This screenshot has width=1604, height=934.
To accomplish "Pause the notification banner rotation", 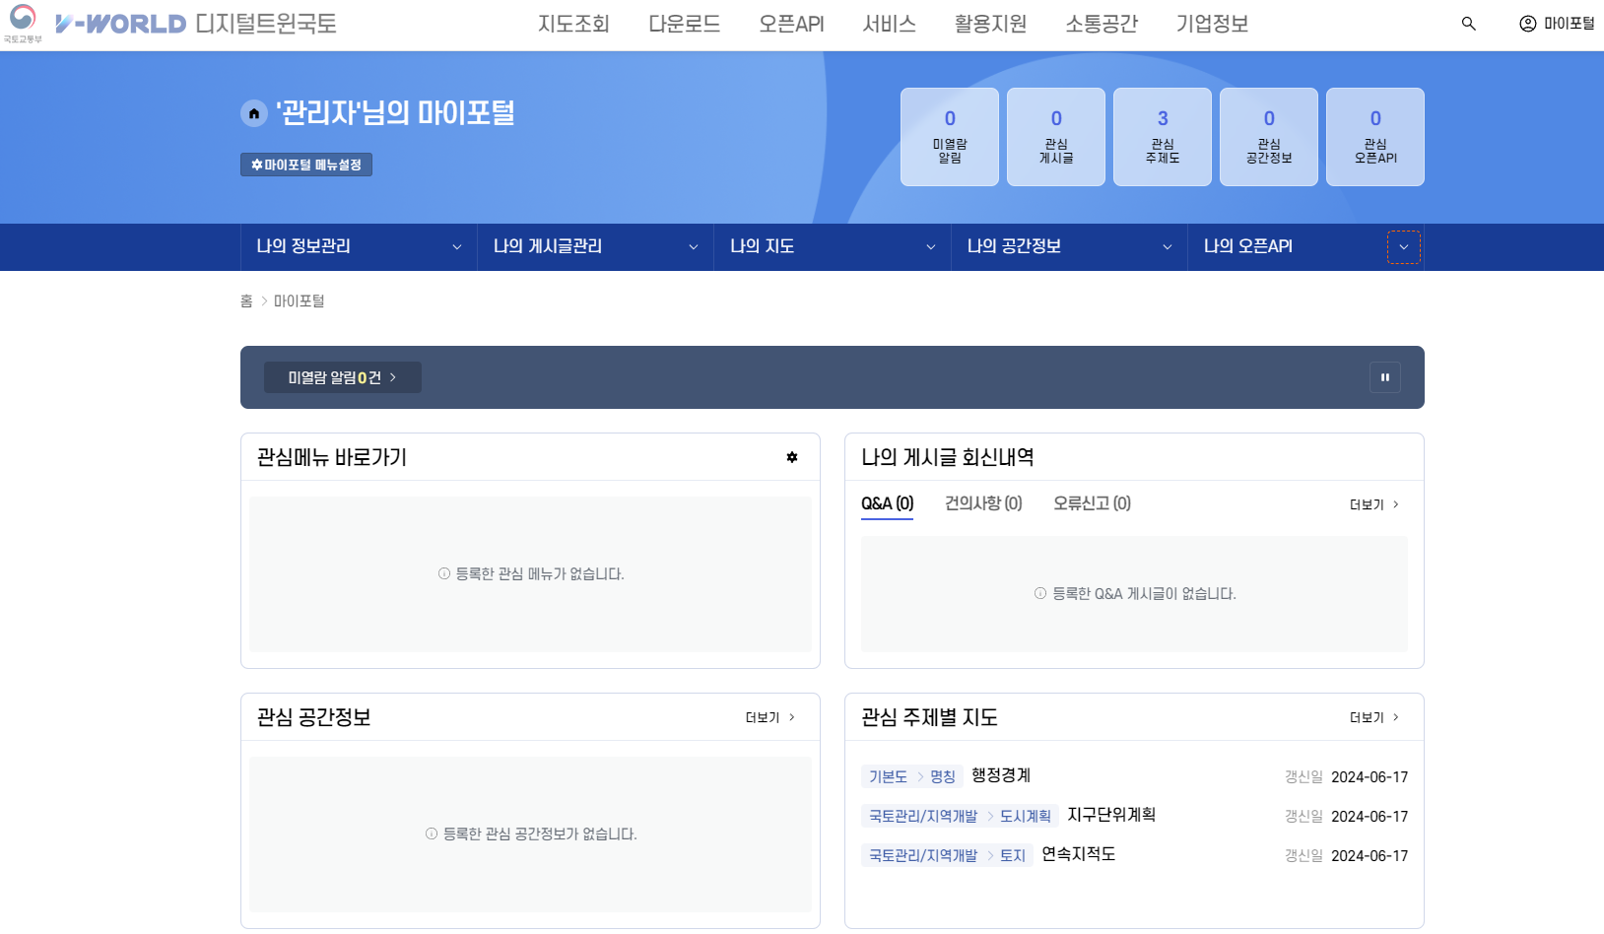I will 1384,377.
